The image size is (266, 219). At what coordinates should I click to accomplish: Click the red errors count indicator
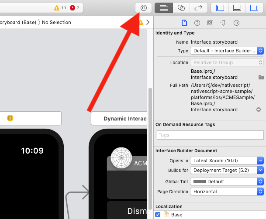pos(74,8)
